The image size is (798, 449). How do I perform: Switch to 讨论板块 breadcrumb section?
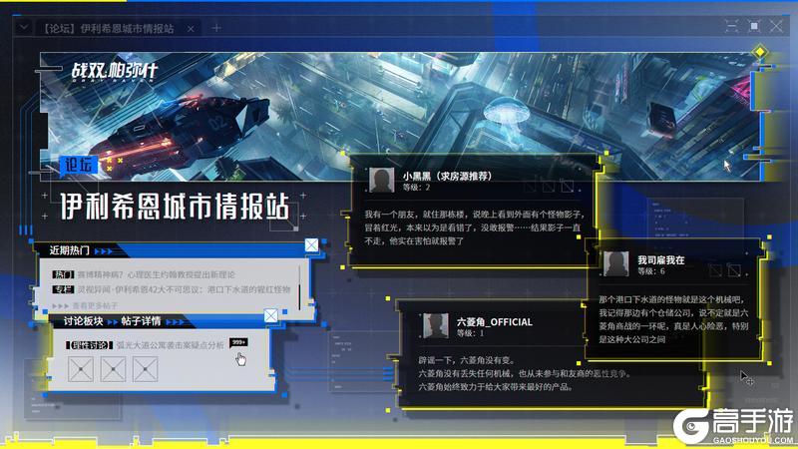point(83,320)
